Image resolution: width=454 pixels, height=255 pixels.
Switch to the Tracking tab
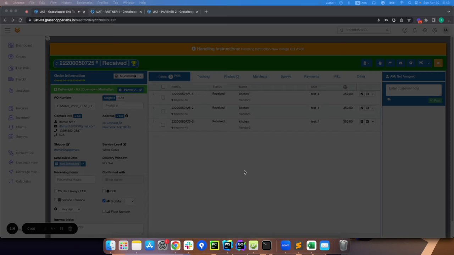(203, 76)
